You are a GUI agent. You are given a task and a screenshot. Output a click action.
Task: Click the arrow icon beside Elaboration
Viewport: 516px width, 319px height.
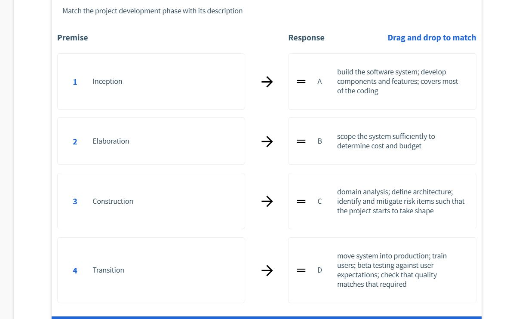pos(267,141)
